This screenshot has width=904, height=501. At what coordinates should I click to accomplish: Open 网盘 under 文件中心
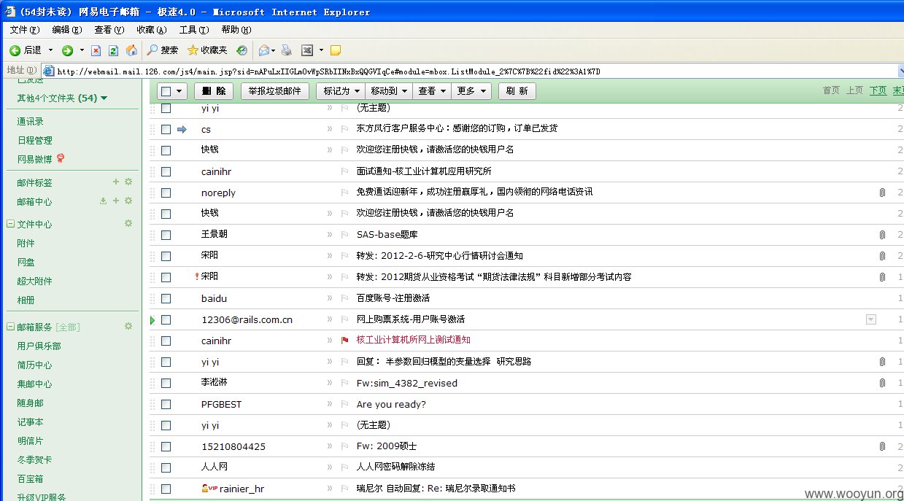pos(26,262)
